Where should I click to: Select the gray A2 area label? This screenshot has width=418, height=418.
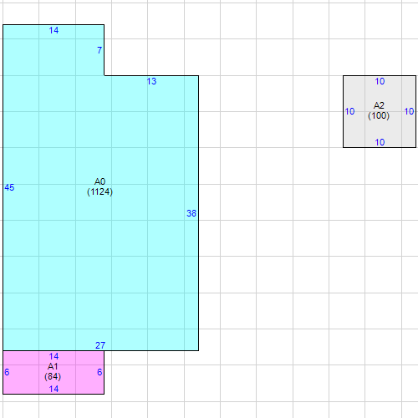tap(379, 105)
